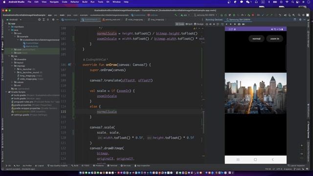Switch to the activity_main.xml editor tab
Viewport: 313px width, 176px height.
click(112, 20)
